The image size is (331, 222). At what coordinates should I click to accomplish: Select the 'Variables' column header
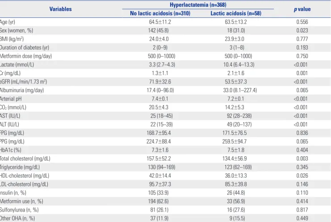[x=60, y=9]
